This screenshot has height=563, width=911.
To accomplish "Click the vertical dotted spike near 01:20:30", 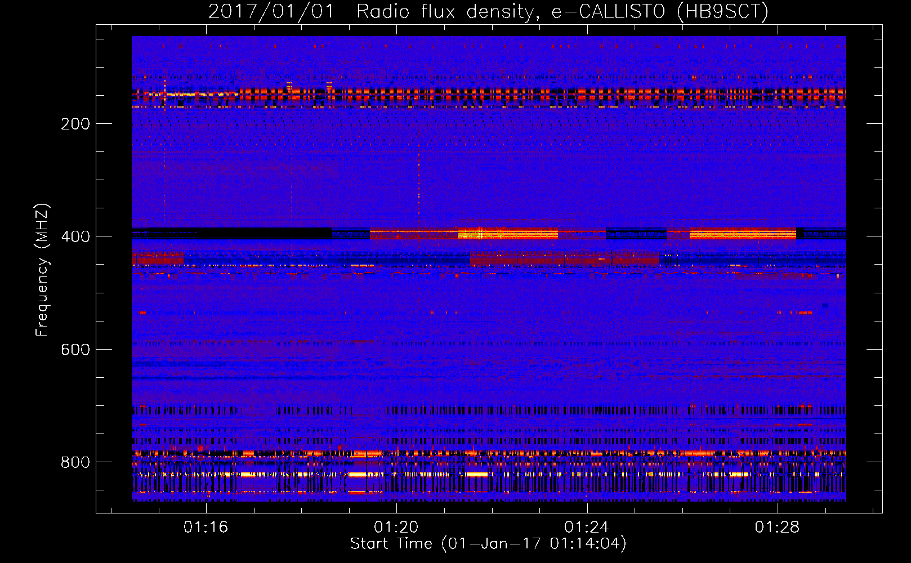I will [x=419, y=194].
